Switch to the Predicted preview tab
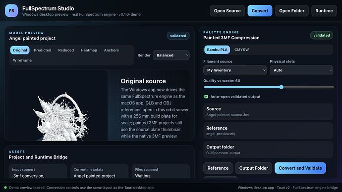This screenshot has width=342, height=192. point(43,50)
